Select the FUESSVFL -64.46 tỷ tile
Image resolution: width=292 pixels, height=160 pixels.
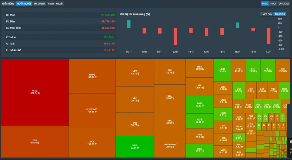click(x=92, y=111)
